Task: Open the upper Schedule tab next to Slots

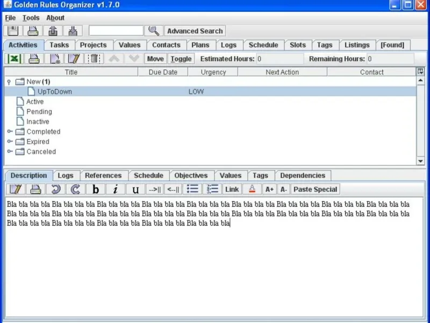Action: tap(263, 45)
